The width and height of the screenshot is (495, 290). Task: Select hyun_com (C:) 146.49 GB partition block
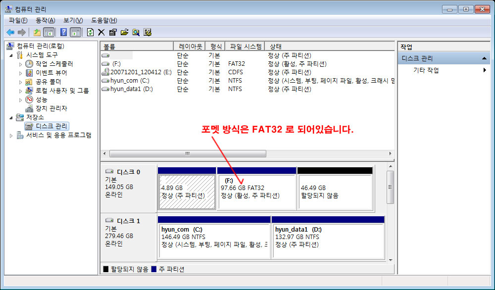(214, 241)
